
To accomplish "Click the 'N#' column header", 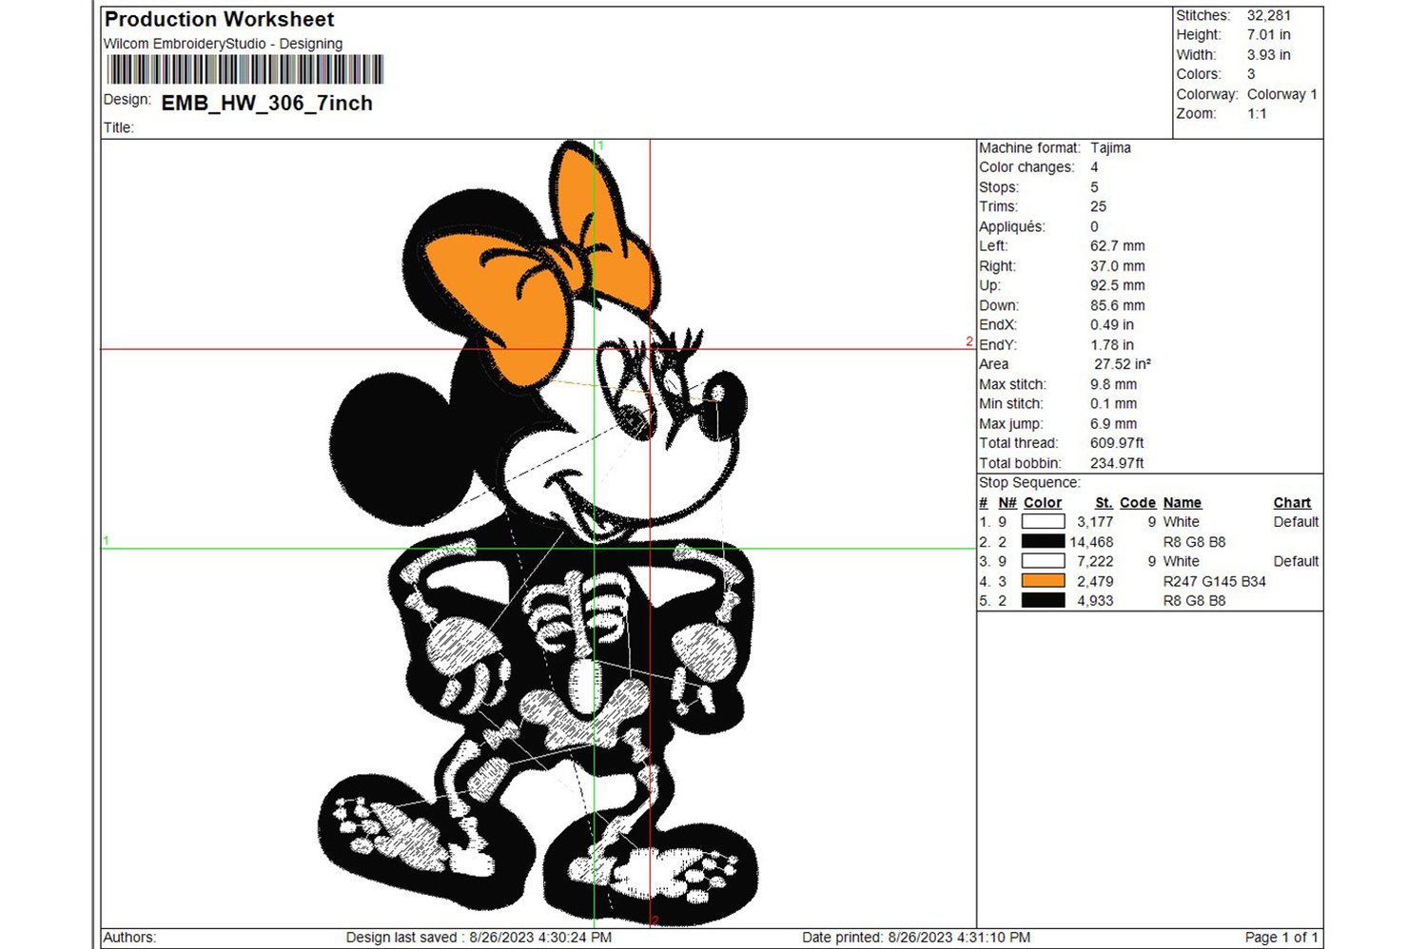I will [1007, 503].
